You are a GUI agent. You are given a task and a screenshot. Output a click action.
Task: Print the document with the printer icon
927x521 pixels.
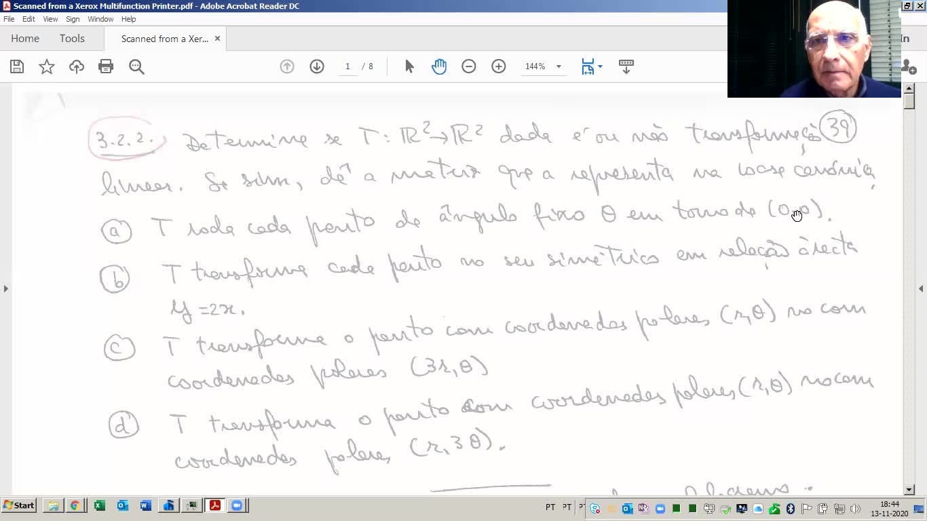pos(106,66)
